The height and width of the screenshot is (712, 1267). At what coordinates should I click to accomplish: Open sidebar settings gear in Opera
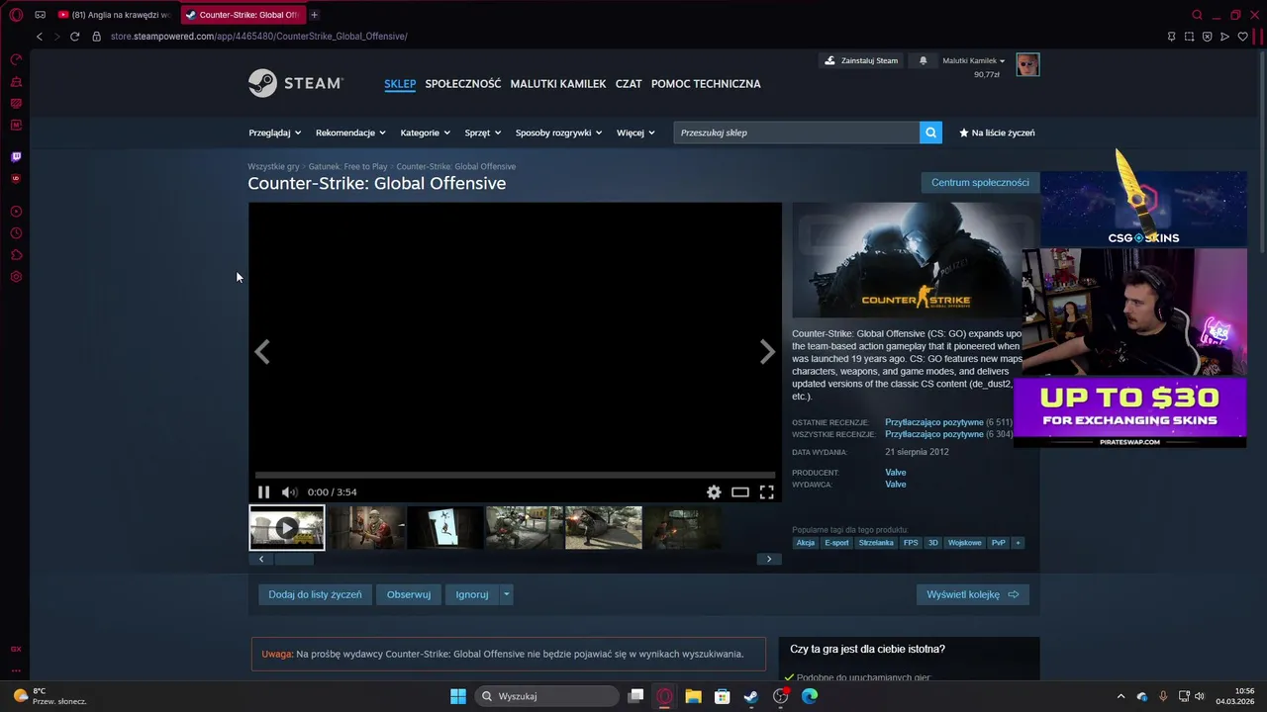click(16, 277)
